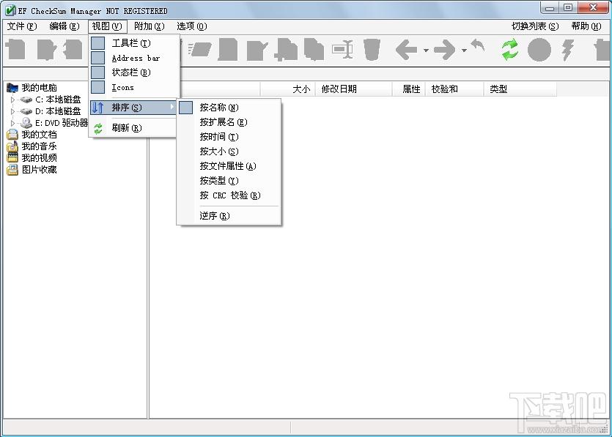Click the slanted fast-moving page toolbar icon
The image size is (612, 437).
(199, 50)
